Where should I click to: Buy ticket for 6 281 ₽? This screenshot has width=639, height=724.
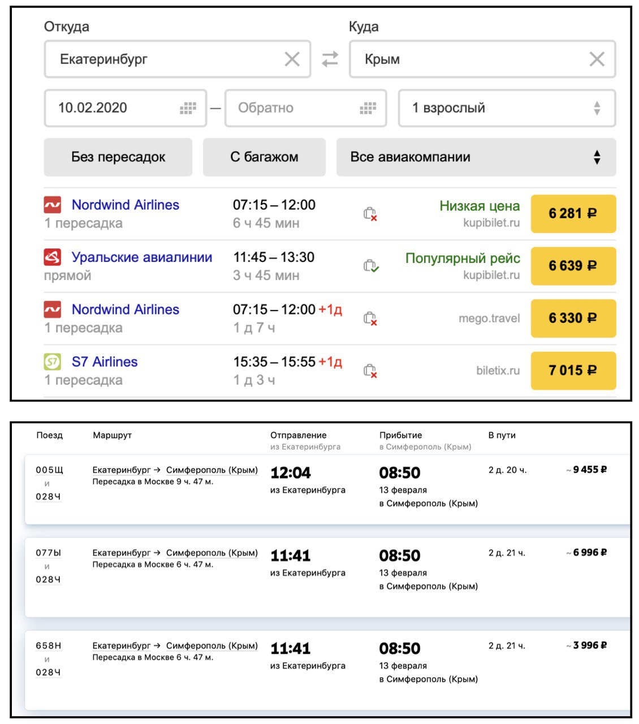click(573, 214)
